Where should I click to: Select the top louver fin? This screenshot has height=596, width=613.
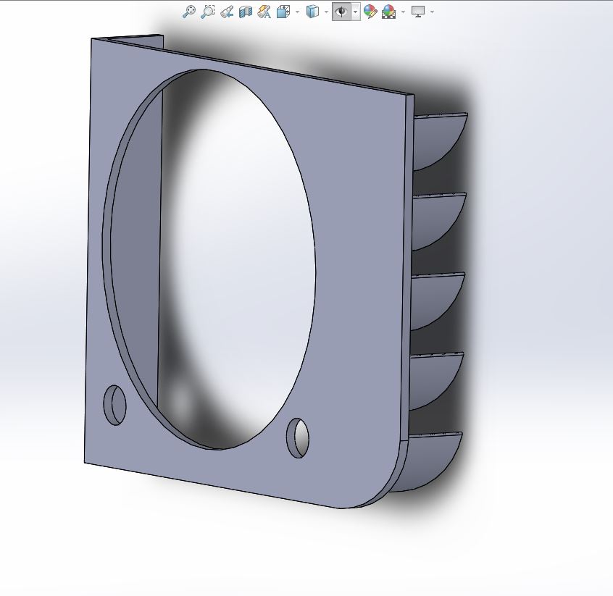point(438,140)
